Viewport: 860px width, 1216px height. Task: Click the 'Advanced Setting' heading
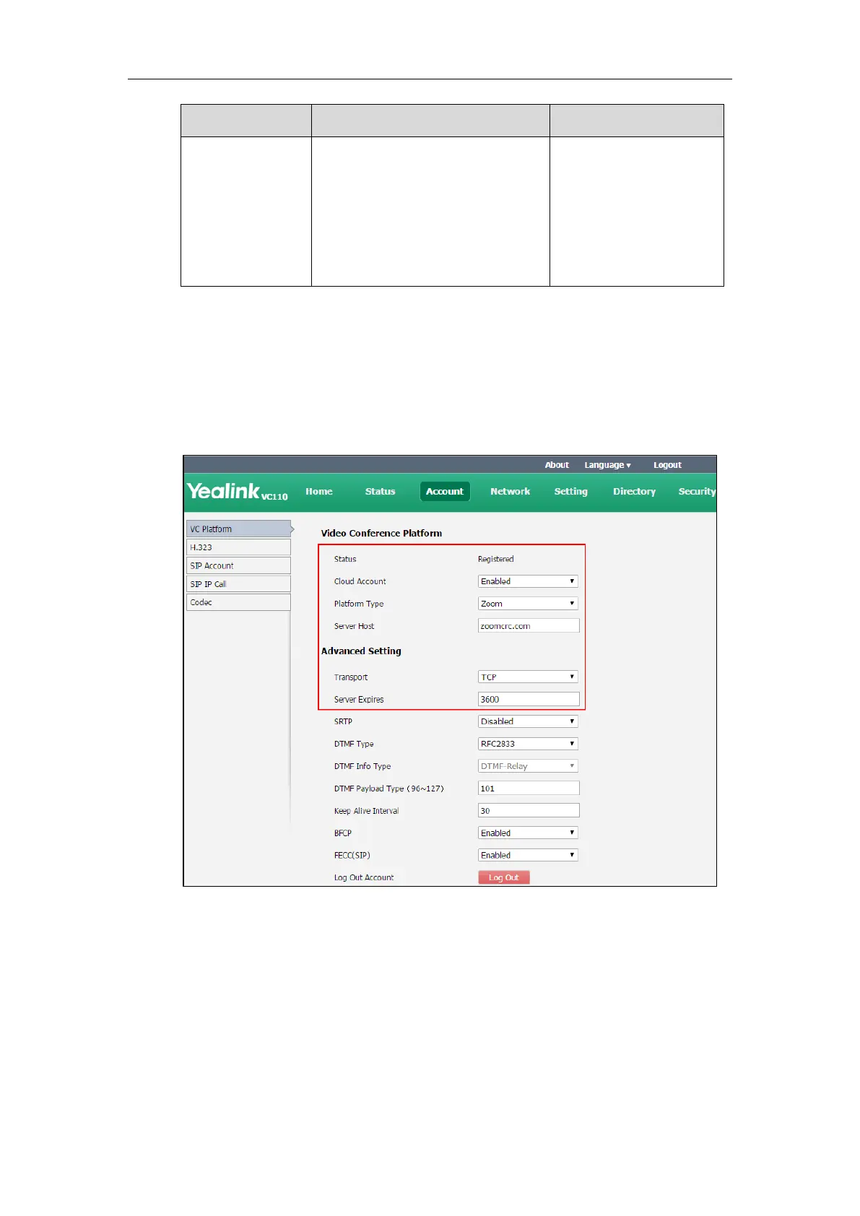click(x=361, y=651)
